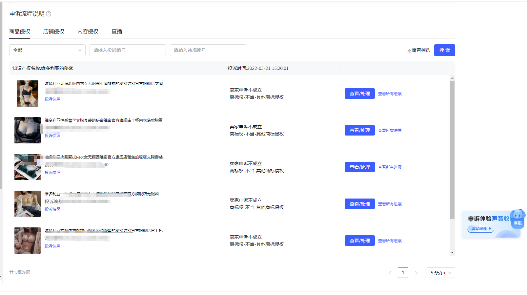Viewport: 527px width, 295px height.
Task: Click the 维多利亚性感蕾丝文胸套装 product title
Action: [x=104, y=120]
